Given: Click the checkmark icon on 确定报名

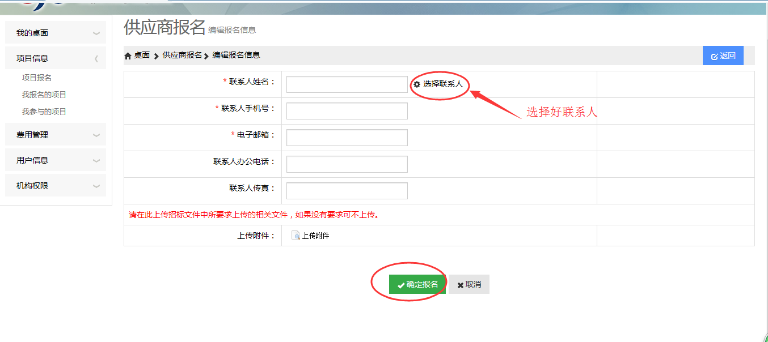Looking at the screenshot, I should (401, 285).
